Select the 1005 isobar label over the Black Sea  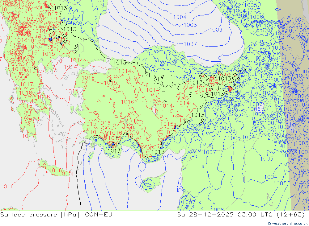190,25
